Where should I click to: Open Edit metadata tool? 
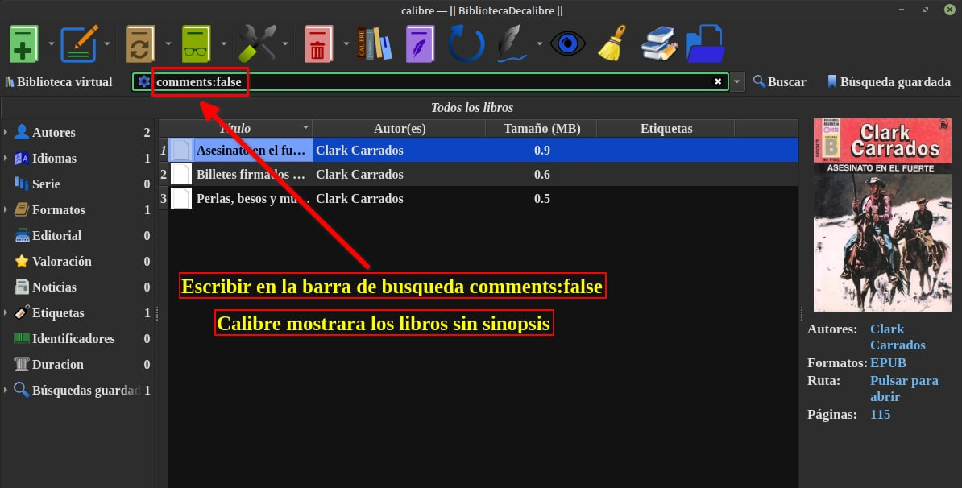click(x=79, y=43)
